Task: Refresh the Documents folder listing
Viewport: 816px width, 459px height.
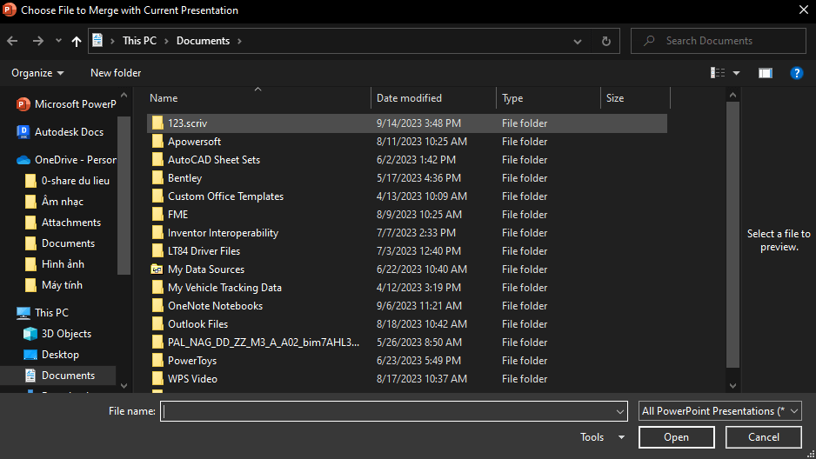Action: coord(605,41)
